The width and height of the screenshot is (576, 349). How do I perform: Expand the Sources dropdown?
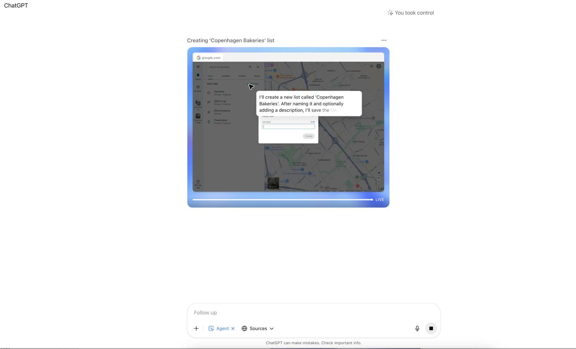tap(258, 328)
